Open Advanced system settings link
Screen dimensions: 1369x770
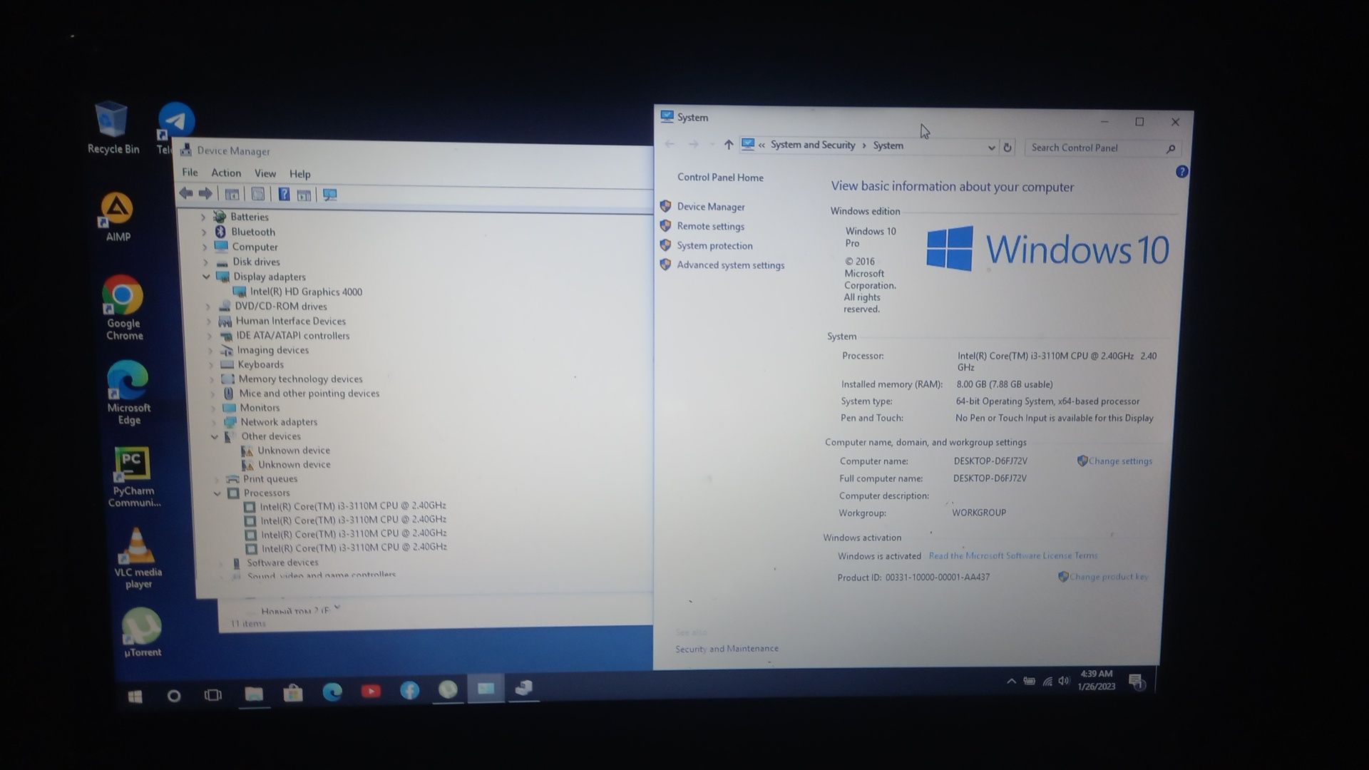pos(731,265)
